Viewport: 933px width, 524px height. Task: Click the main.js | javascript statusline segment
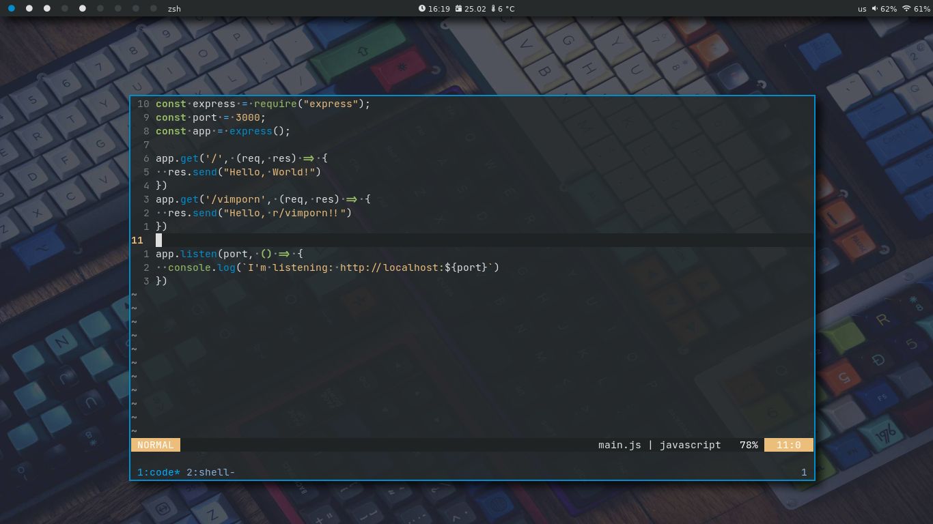[659, 445]
